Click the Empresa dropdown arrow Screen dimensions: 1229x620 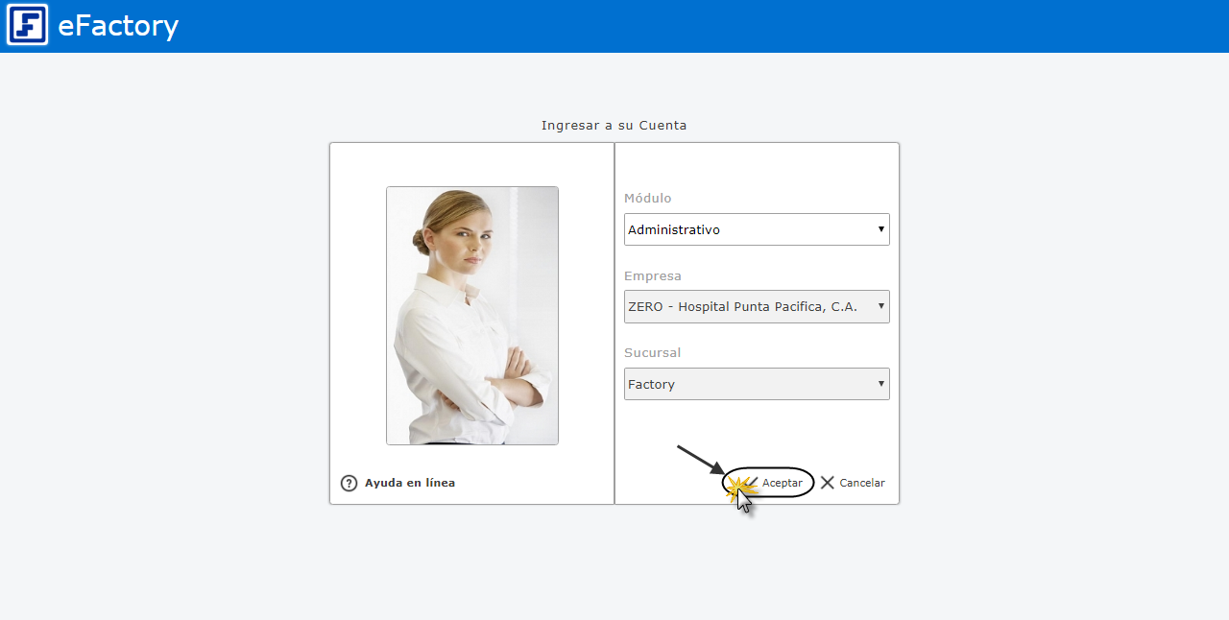coord(880,306)
